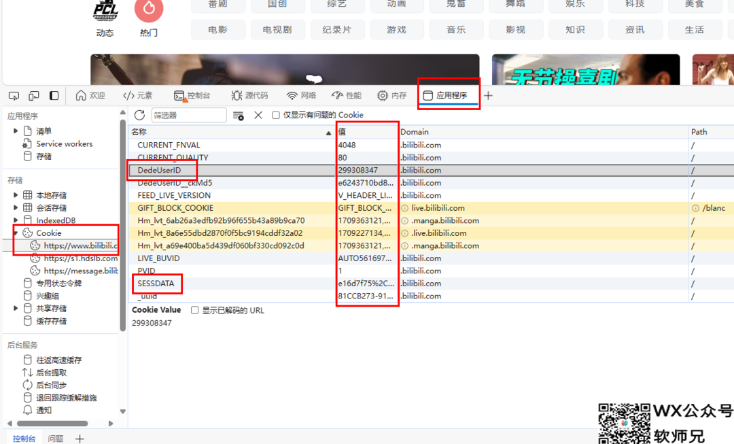Screen dimensions: 734x444
Task: Click the plus icon in bottom drawer
Action: click(x=80, y=439)
